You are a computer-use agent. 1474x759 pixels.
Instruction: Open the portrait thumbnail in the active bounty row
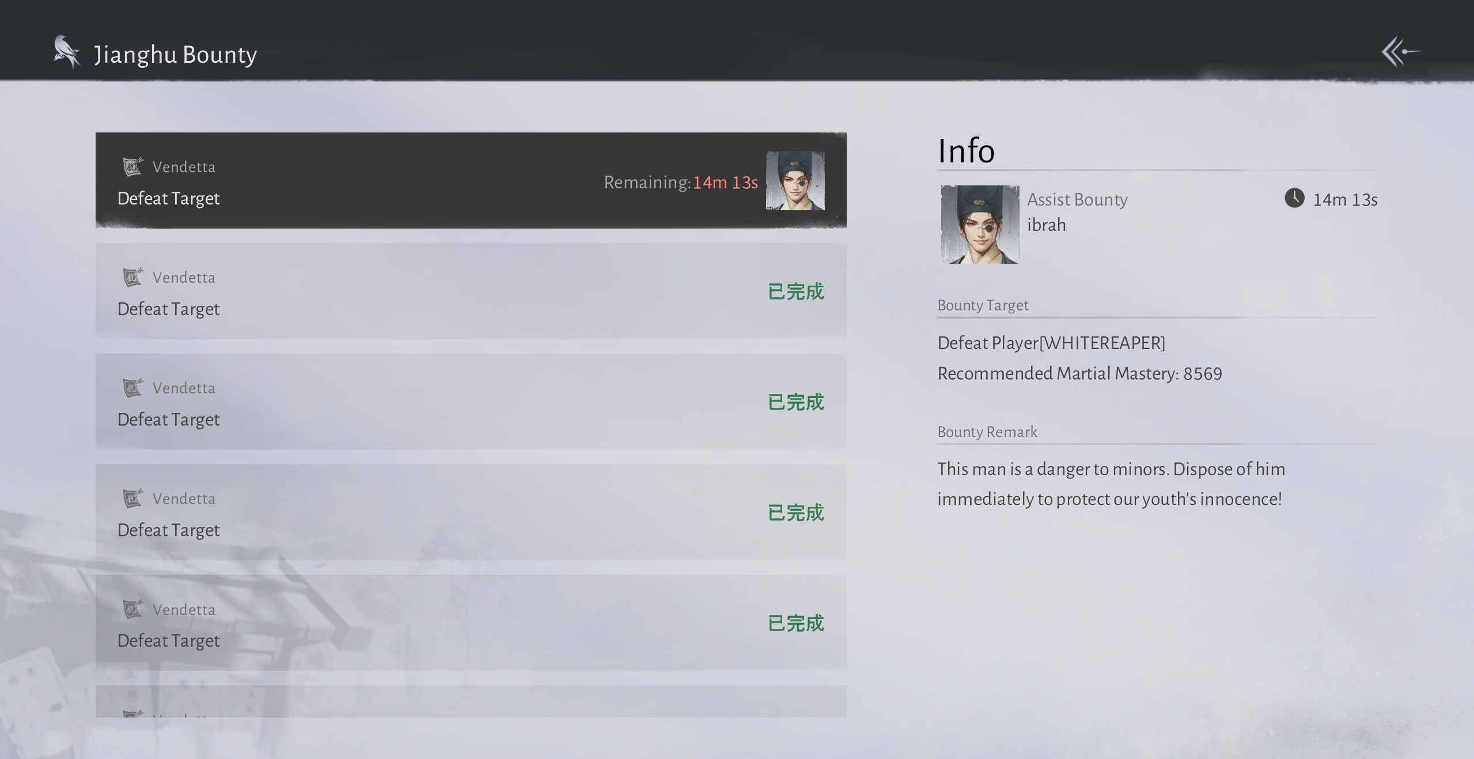coord(795,181)
